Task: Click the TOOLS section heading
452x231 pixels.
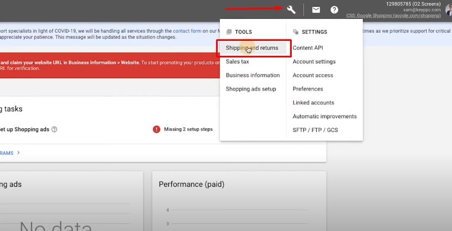Action: (x=243, y=32)
